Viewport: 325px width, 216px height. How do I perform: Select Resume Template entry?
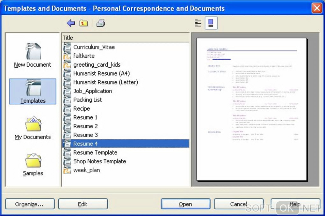point(126,153)
